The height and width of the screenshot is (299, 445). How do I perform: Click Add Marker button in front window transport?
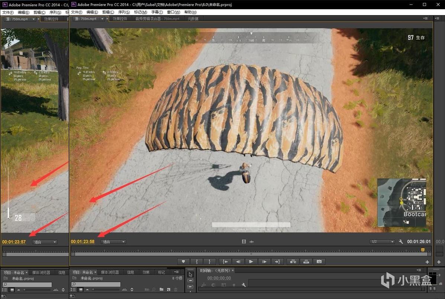[183, 261]
